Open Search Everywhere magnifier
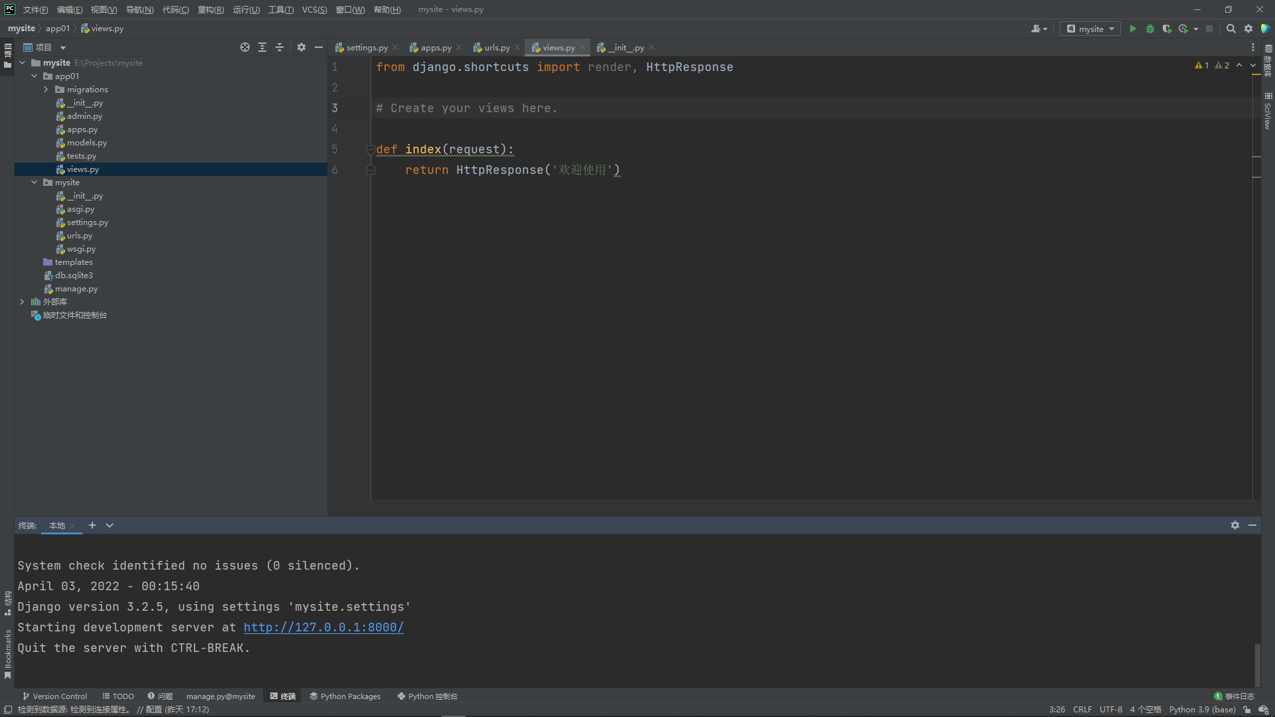The image size is (1275, 717). tap(1231, 29)
